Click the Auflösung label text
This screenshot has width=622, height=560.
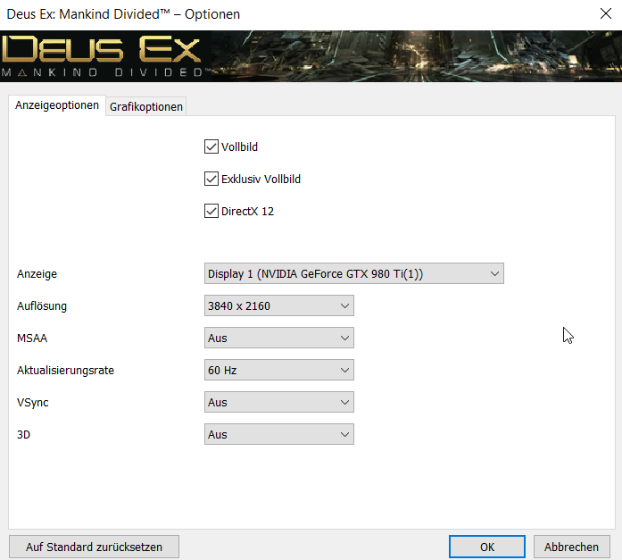click(x=42, y=306)
